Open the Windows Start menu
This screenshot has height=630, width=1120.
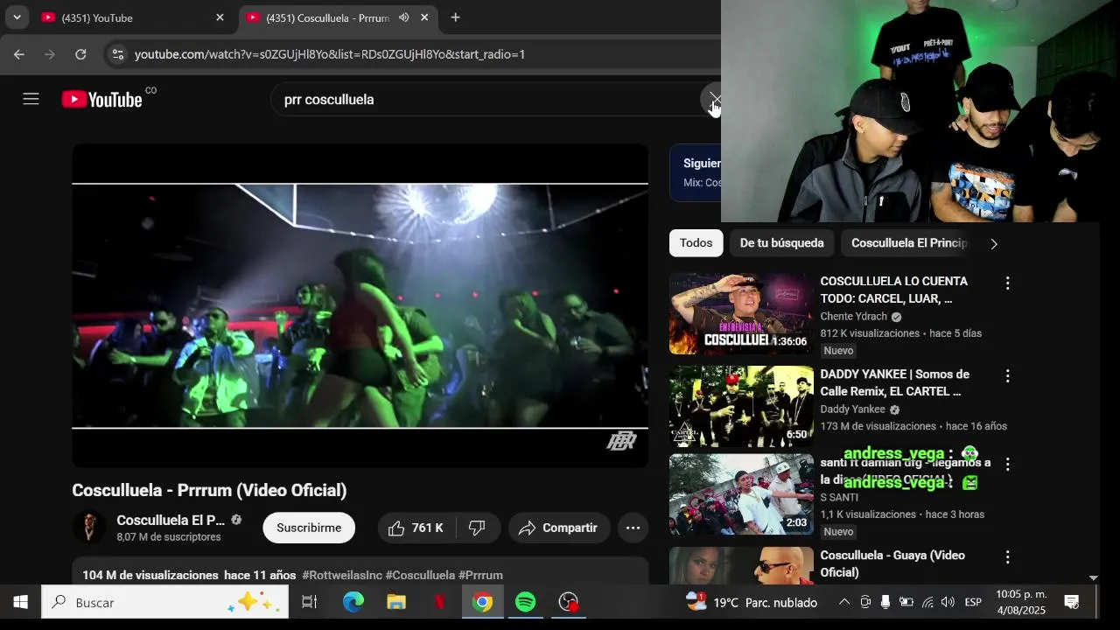click(x=20, y=602)
